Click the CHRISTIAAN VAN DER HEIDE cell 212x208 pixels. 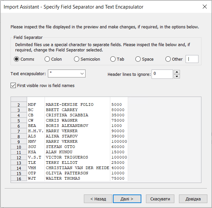(77, 168)
